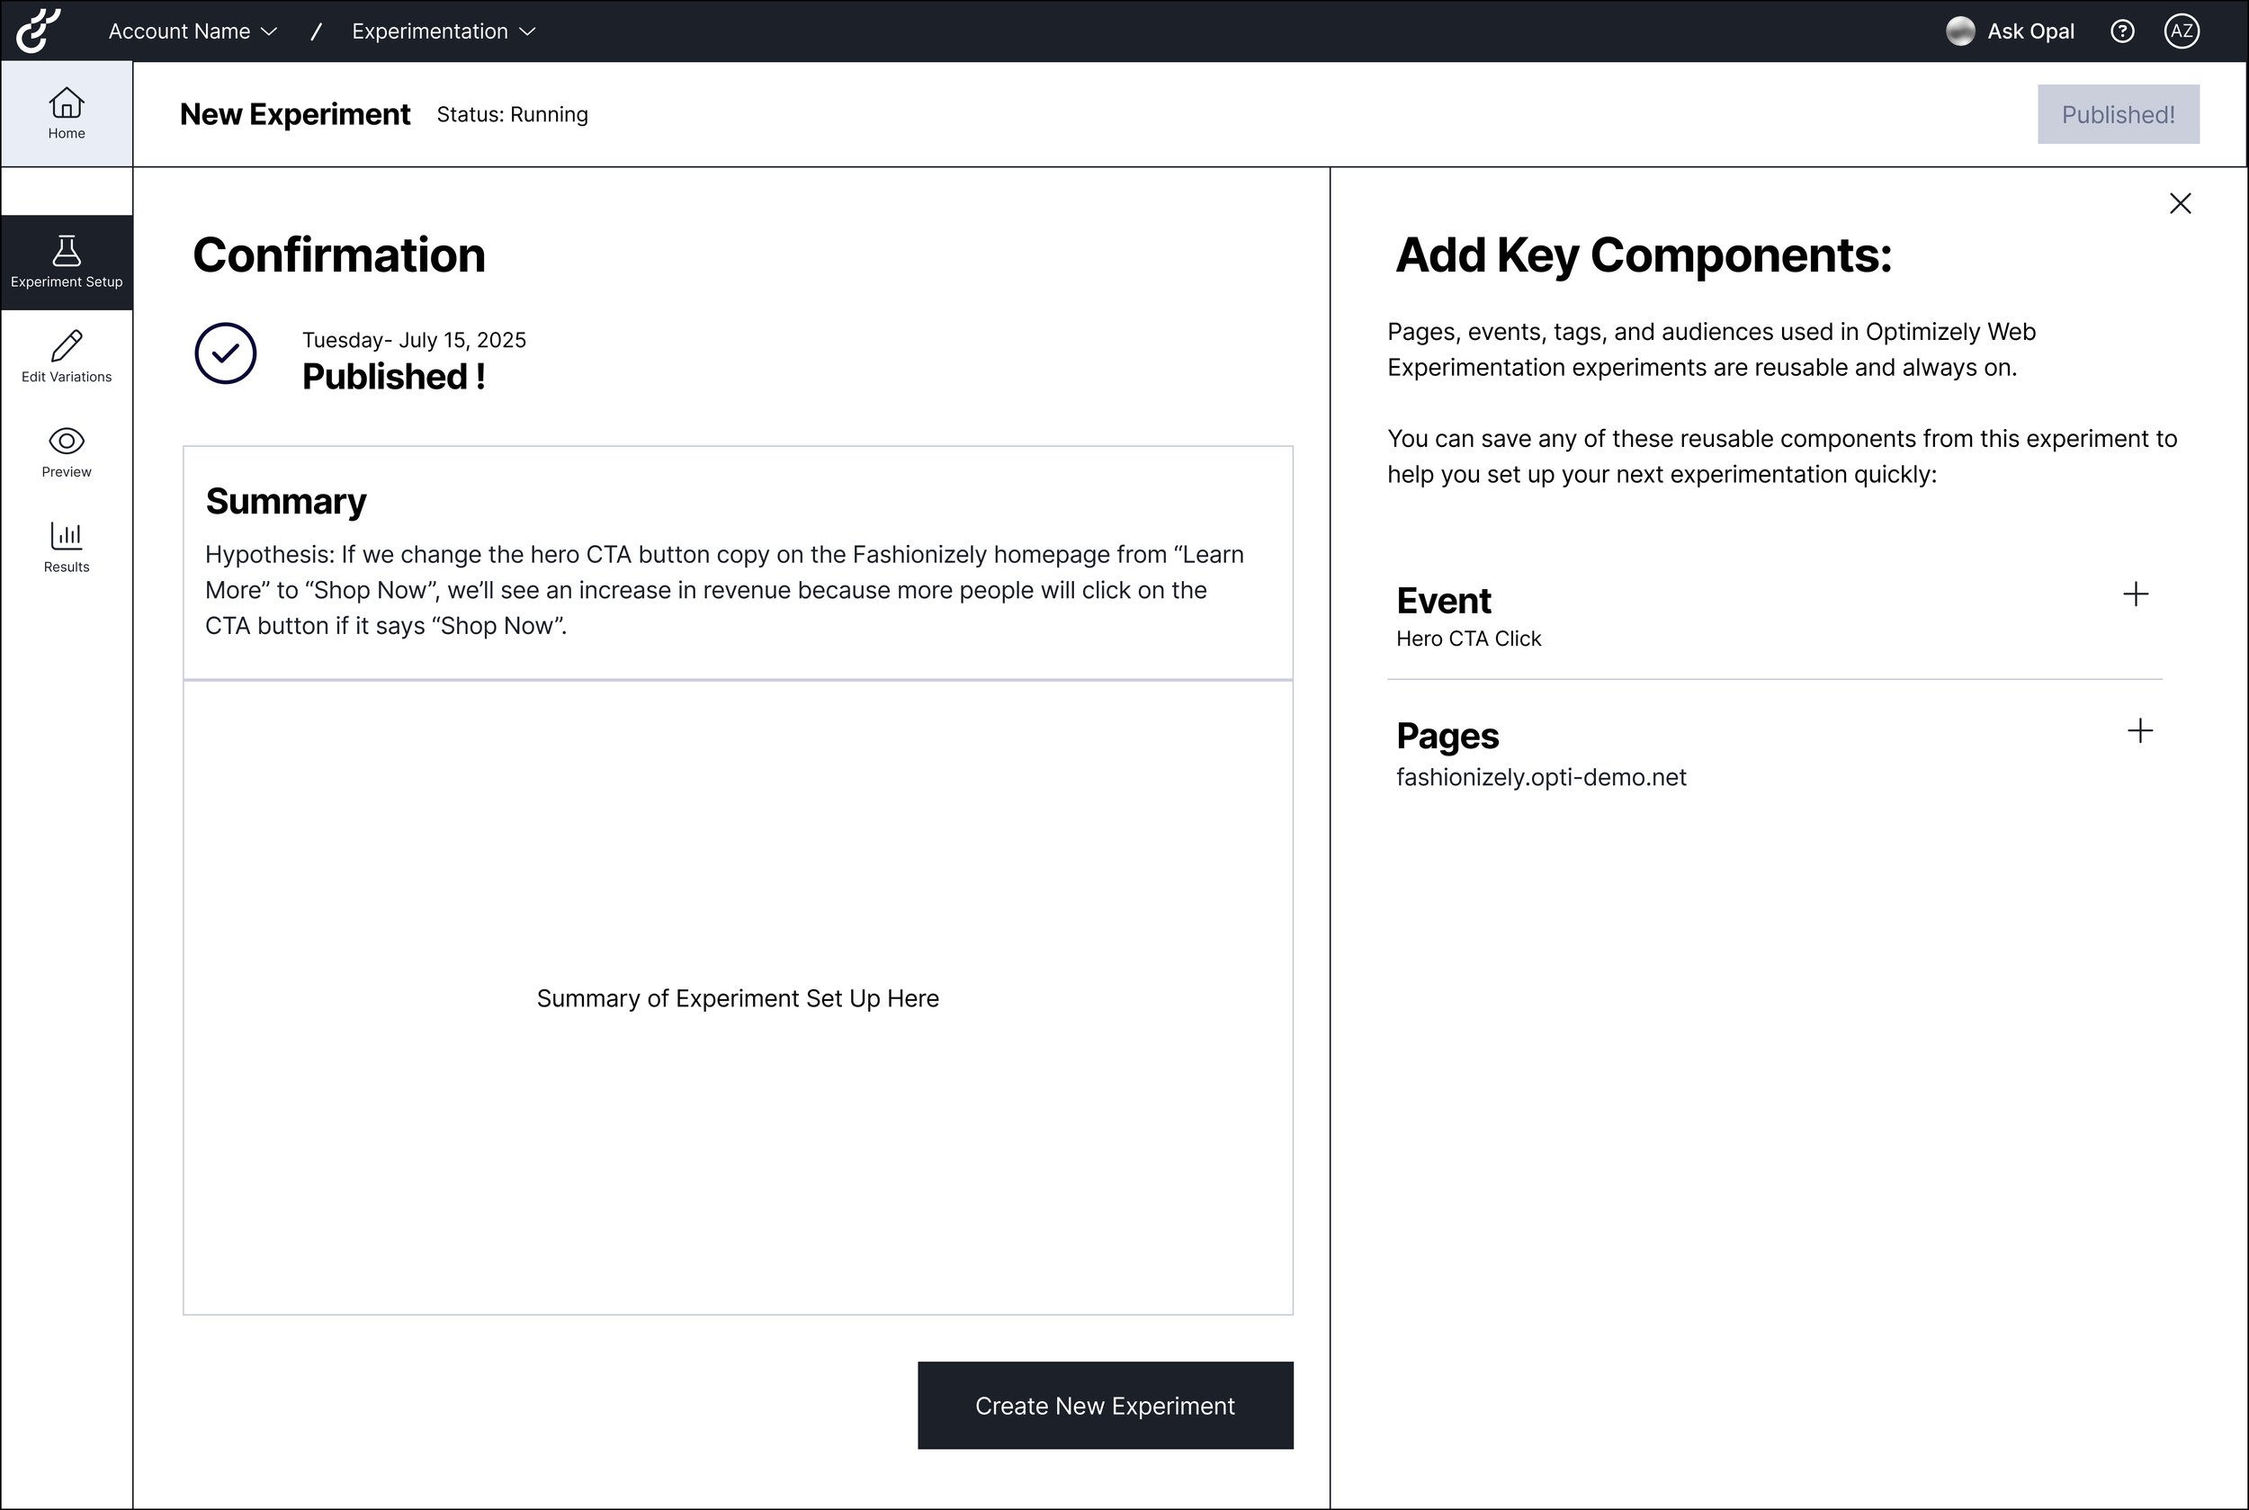Add the Hero CTA Click event
2249x1510 pixels.
coord(2136,594)
